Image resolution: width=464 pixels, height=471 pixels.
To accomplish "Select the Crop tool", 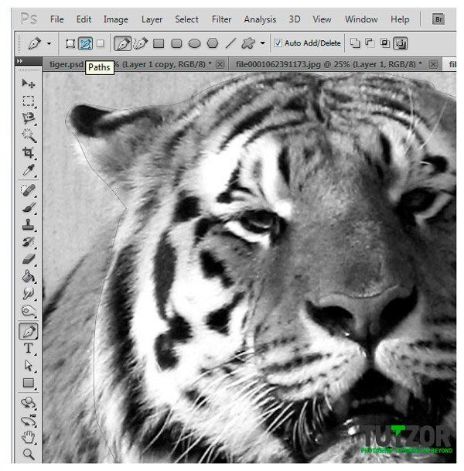I will 29,152.
